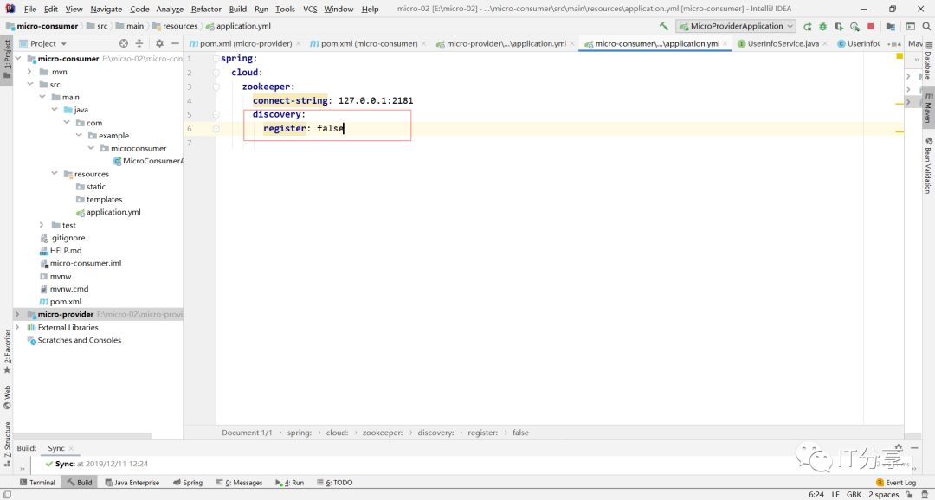Hide the Build panel with minus icon
Screen dimensions: 935x500
click(914, 448)
